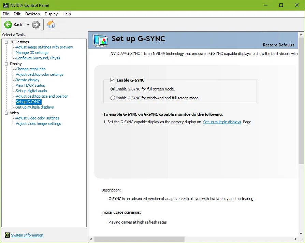Viewport: 305px width, 243px height.
Task: Open Adjust desktop color settings
Action: click(x=40, y=74)
